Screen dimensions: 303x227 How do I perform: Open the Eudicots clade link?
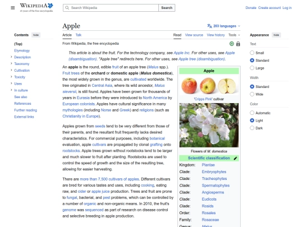coord(209,199)
